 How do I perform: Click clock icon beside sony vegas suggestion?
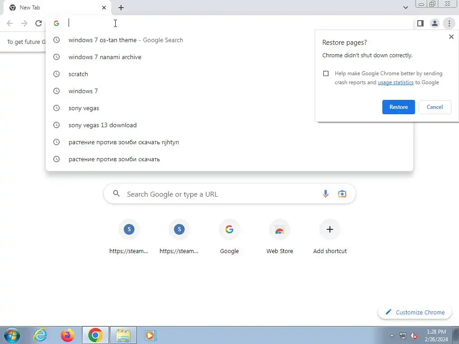[x=56, y=108]
